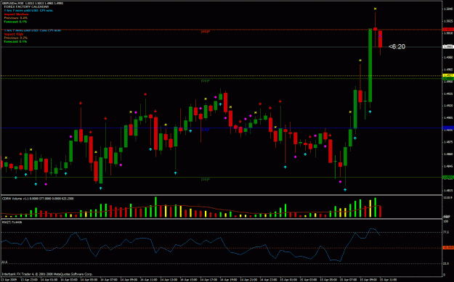The width and height of the screenshot is (454, 282).
Task: Click the 1.5040 price axis label
Action: point(448,9)
